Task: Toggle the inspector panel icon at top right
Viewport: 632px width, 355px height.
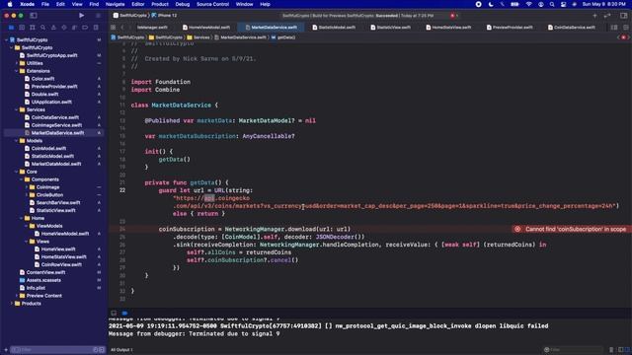Action: (623, 16)
